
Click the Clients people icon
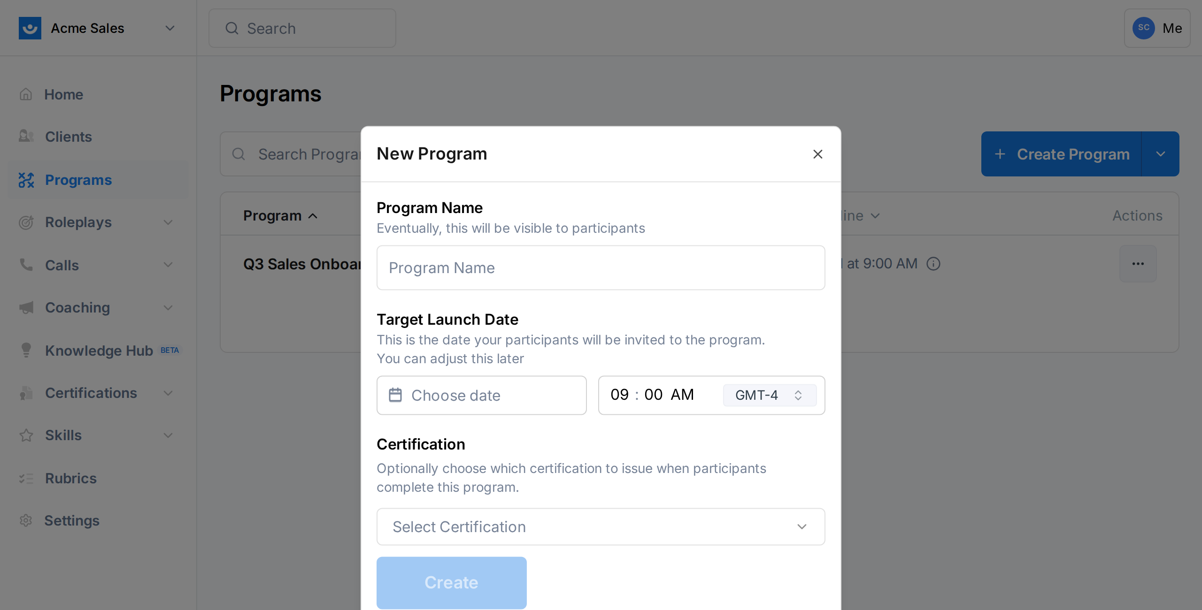pos(26,137)
